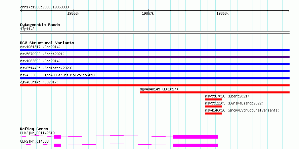Image resolution: width=299 pixels, height=149 pixels.
Task: Click the nsv4233622 (gnomADStructuralVariants) label
Action: click(x=57, y=75)
